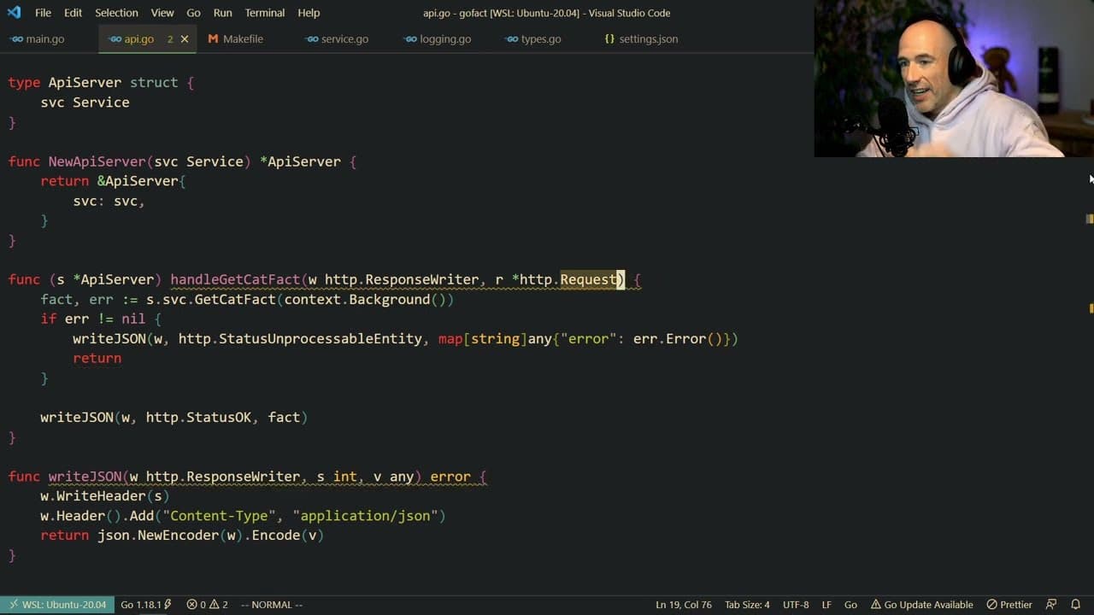Image resolution: width=1094 pixels, height=615 pixels.
Task: Change the LF end-of-line sequence
Action: pos(826,605)
